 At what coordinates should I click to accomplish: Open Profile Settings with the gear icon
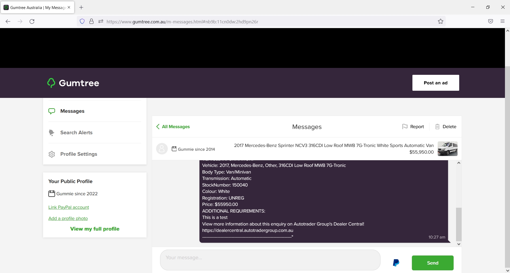pyautogui.click(x=51, y=154)
